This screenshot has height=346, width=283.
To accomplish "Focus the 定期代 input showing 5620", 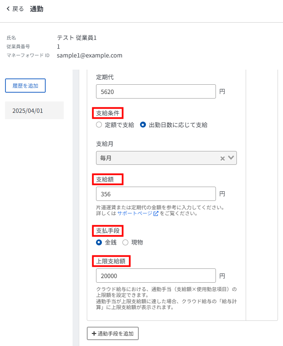I will [156, 91].
